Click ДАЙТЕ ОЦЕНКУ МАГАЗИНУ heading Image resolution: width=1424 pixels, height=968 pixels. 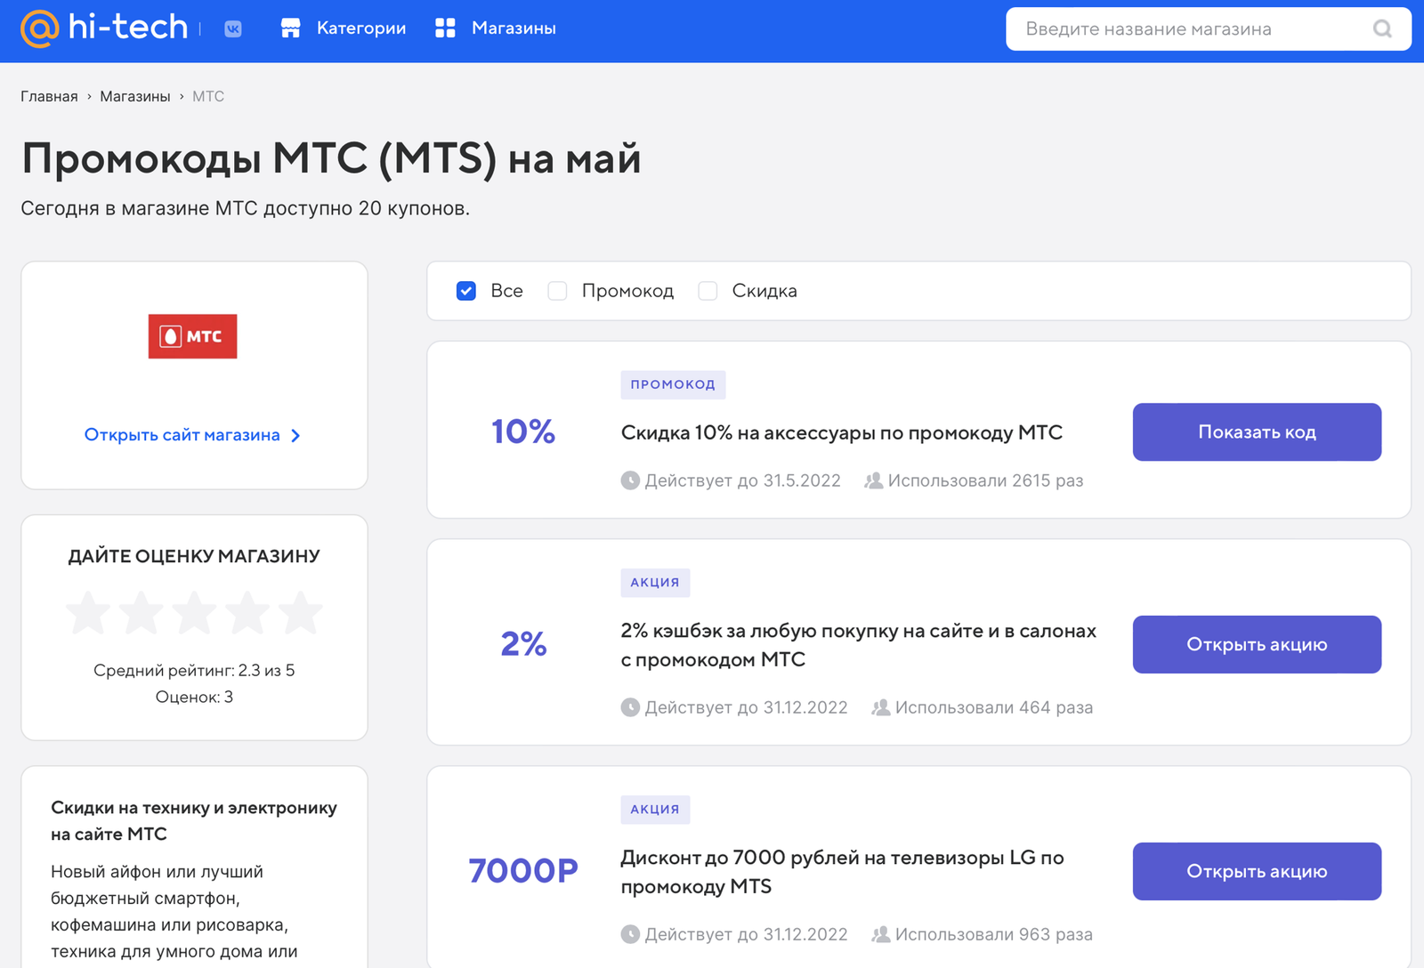(x=194, y=556)
